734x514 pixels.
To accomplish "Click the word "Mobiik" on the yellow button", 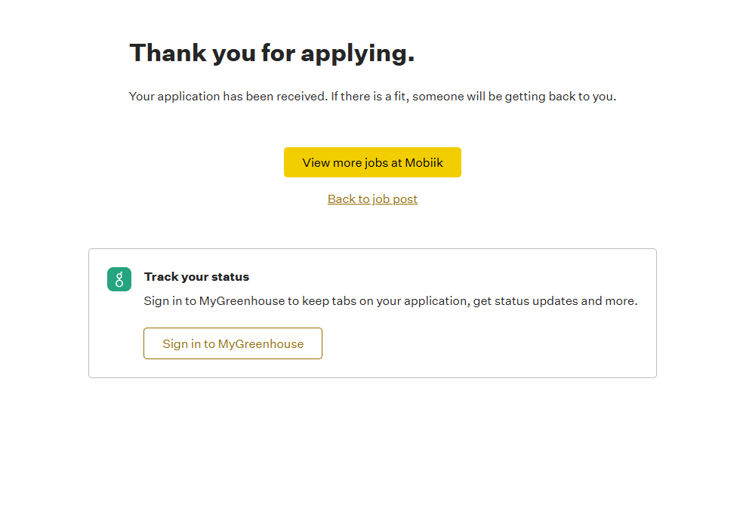I will click(x=424, y=162).
